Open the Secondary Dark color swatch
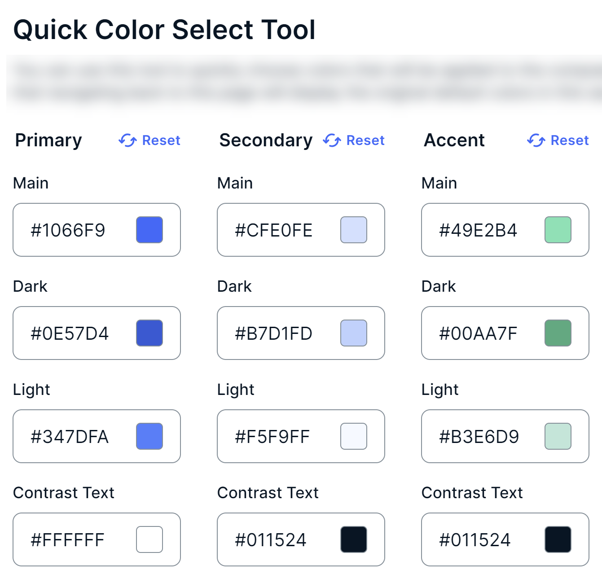The width and height of the screenshot is (602, 583). pos(353,333)
